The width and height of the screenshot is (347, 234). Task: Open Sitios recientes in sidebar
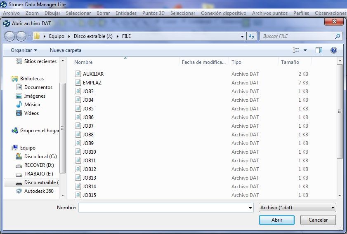click(36, 61)
